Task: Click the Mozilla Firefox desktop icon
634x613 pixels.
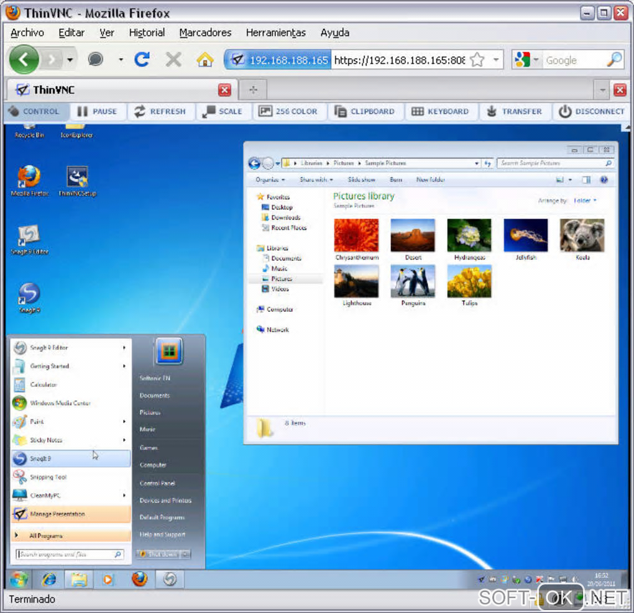Action: [x=29, y=180]
